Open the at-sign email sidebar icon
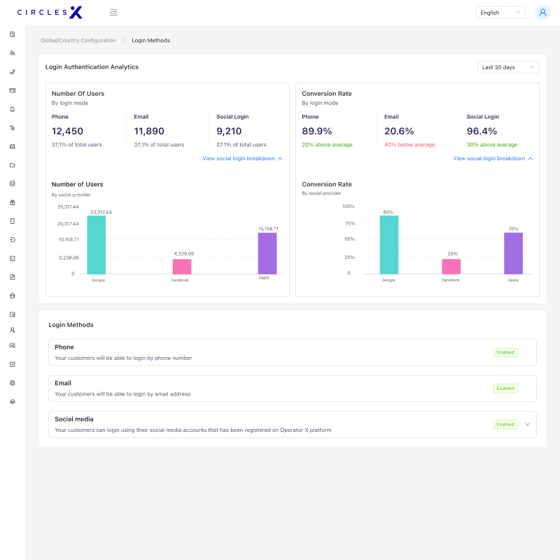This screenshot has width=560, height=560. click(x=13, y=183)
